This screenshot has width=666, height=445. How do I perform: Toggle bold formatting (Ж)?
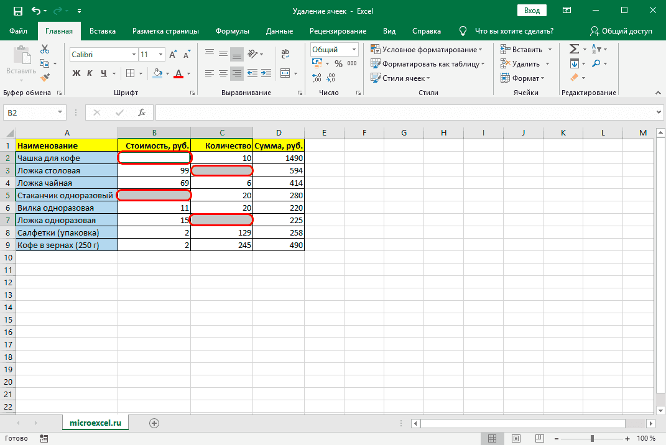[76, 73]
